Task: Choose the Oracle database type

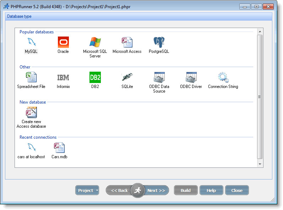Action: [x=63, y=42]
